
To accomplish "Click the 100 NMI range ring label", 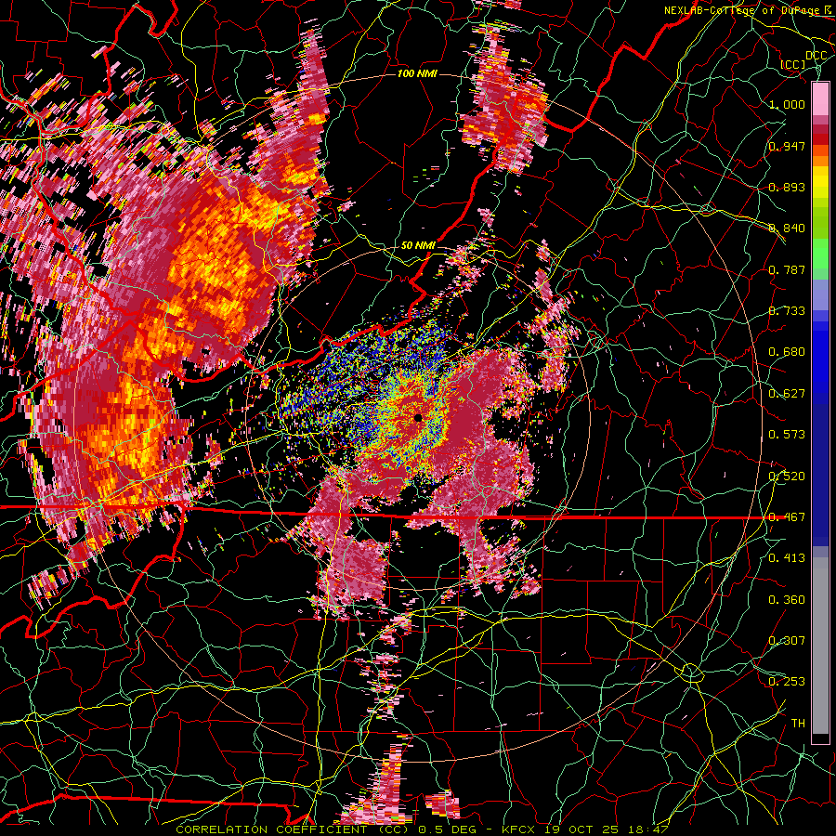I will point(417,73).
